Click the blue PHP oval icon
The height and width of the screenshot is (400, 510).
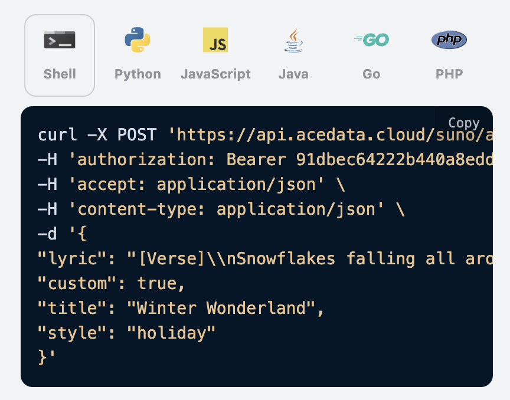click(449, 40)
